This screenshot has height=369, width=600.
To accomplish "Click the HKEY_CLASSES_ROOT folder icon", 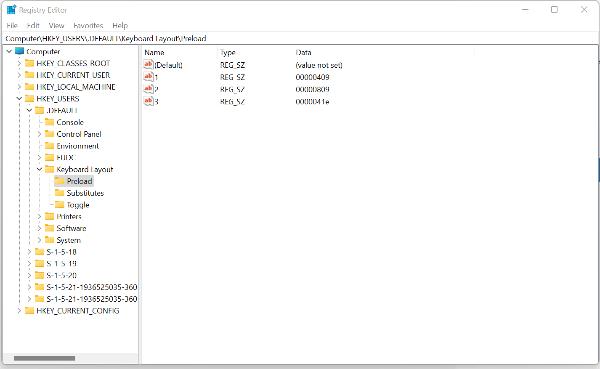I will point(29,63).
